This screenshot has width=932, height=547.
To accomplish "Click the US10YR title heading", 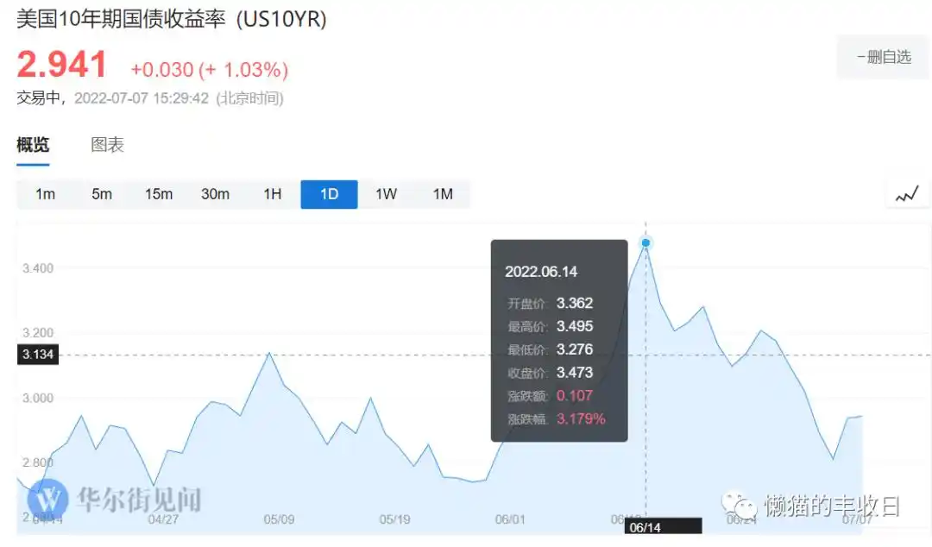I will coord(172,19).
